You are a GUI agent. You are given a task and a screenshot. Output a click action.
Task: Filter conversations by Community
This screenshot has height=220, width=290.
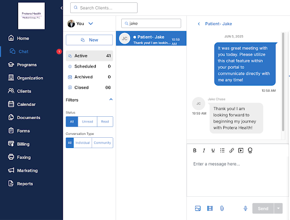(103, 143)
